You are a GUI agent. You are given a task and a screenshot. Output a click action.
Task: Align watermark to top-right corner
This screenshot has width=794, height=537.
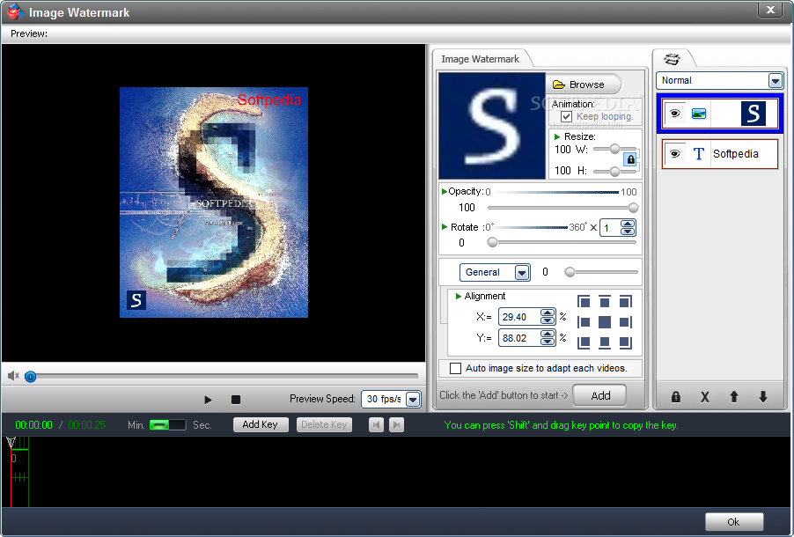tap(625, 302)
